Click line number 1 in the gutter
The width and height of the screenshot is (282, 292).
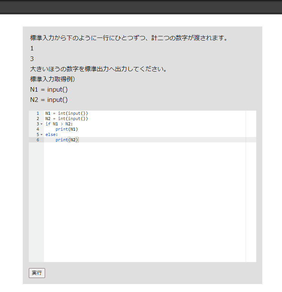pos(38,113)
